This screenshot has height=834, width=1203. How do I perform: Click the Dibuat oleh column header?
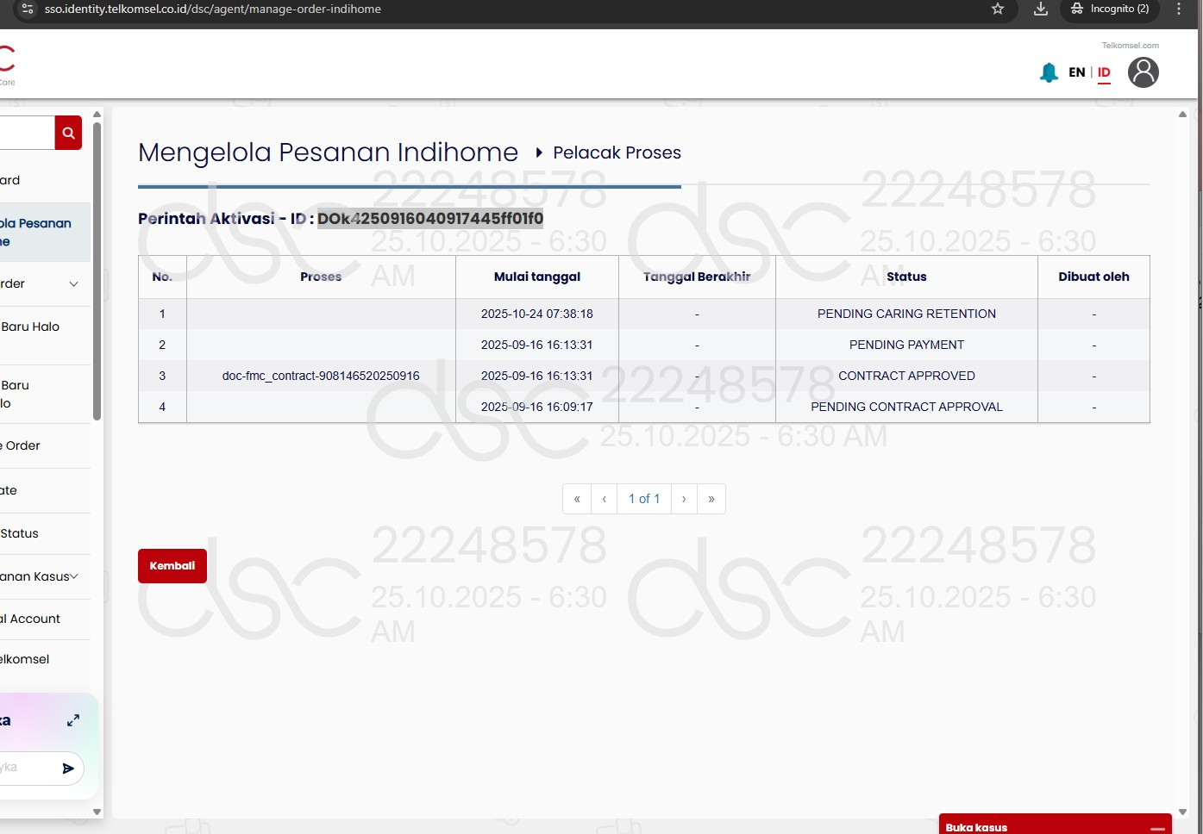pos(1093,277)
